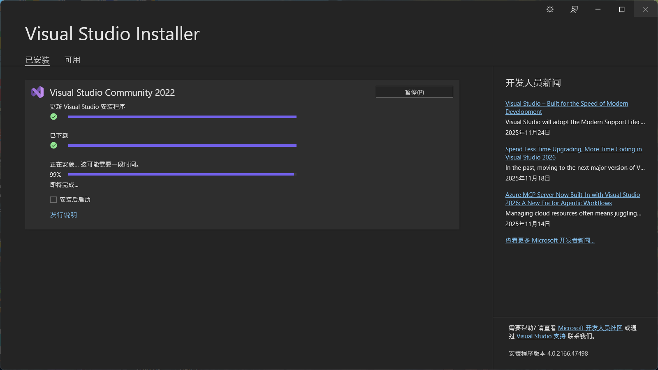658x370 pixels.
Task: Open the Spend Less Time Upgrading article link
Action: coord(573,153)
